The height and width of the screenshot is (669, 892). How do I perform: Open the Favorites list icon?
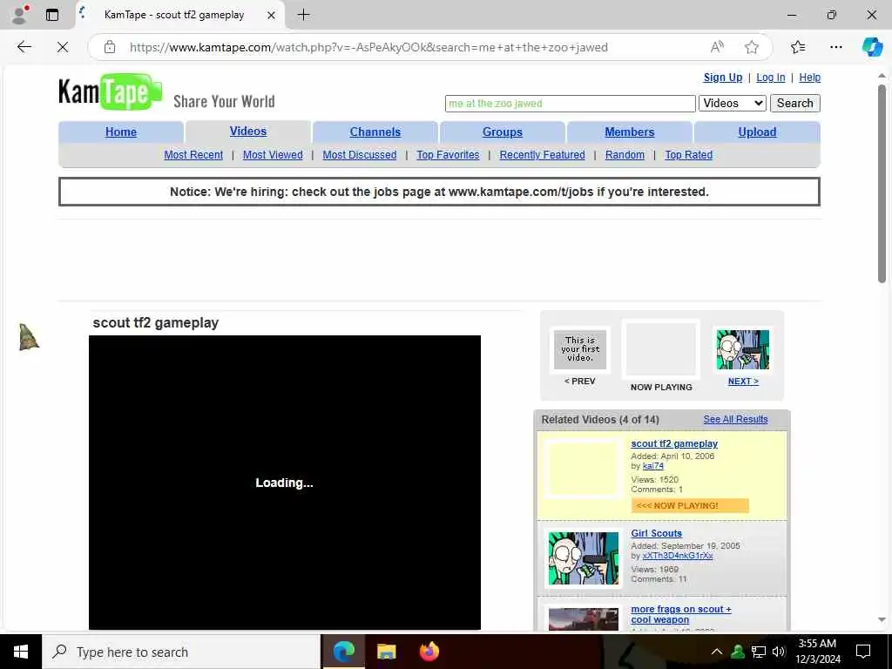[798, 47]
